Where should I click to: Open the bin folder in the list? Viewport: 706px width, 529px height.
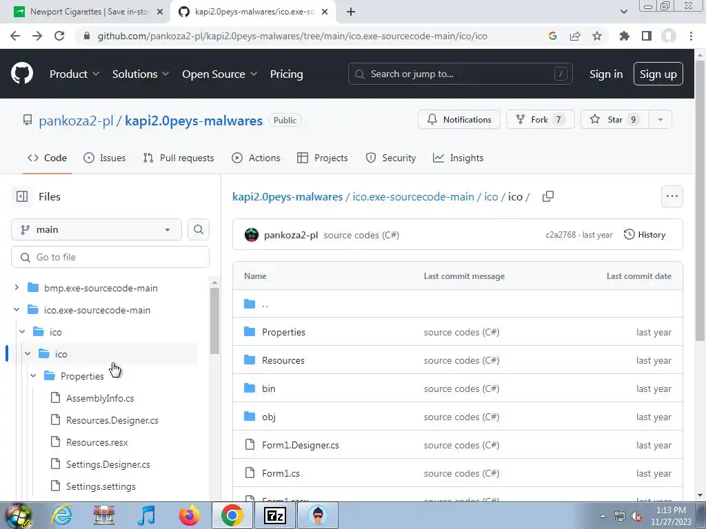pyautogui.click(x=268, y=388)
